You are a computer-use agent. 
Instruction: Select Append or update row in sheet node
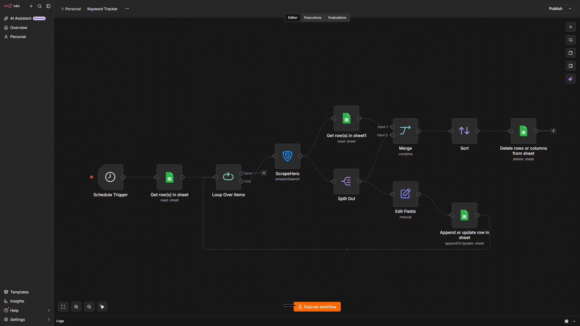point(464,215)
